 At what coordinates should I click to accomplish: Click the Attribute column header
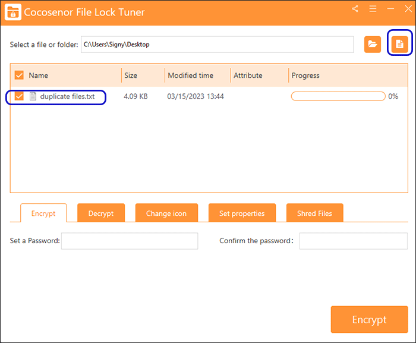pyautogui.click(x=248, y=75)
